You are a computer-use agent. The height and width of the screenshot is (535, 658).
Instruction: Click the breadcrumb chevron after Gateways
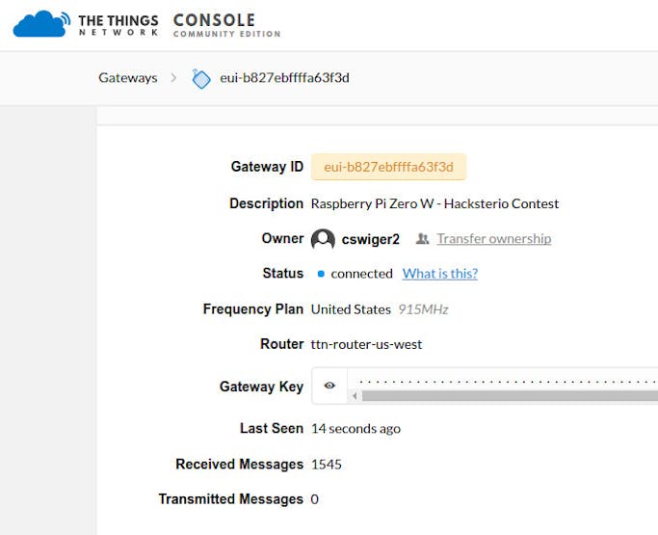click(x=173, y=78)
